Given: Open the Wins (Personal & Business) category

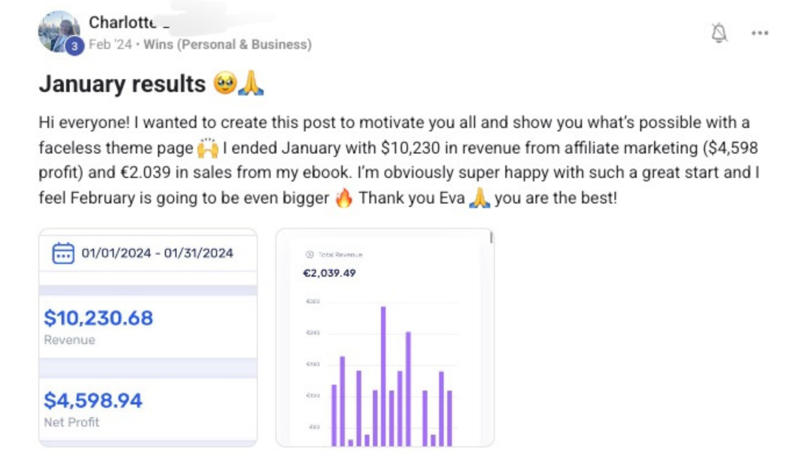Looking at the screenshot, I should [x=227, y=45].
